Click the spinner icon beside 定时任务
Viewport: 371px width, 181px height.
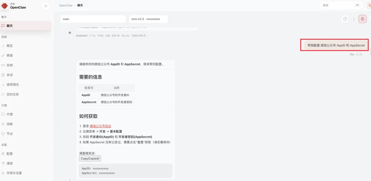point(3,94)
